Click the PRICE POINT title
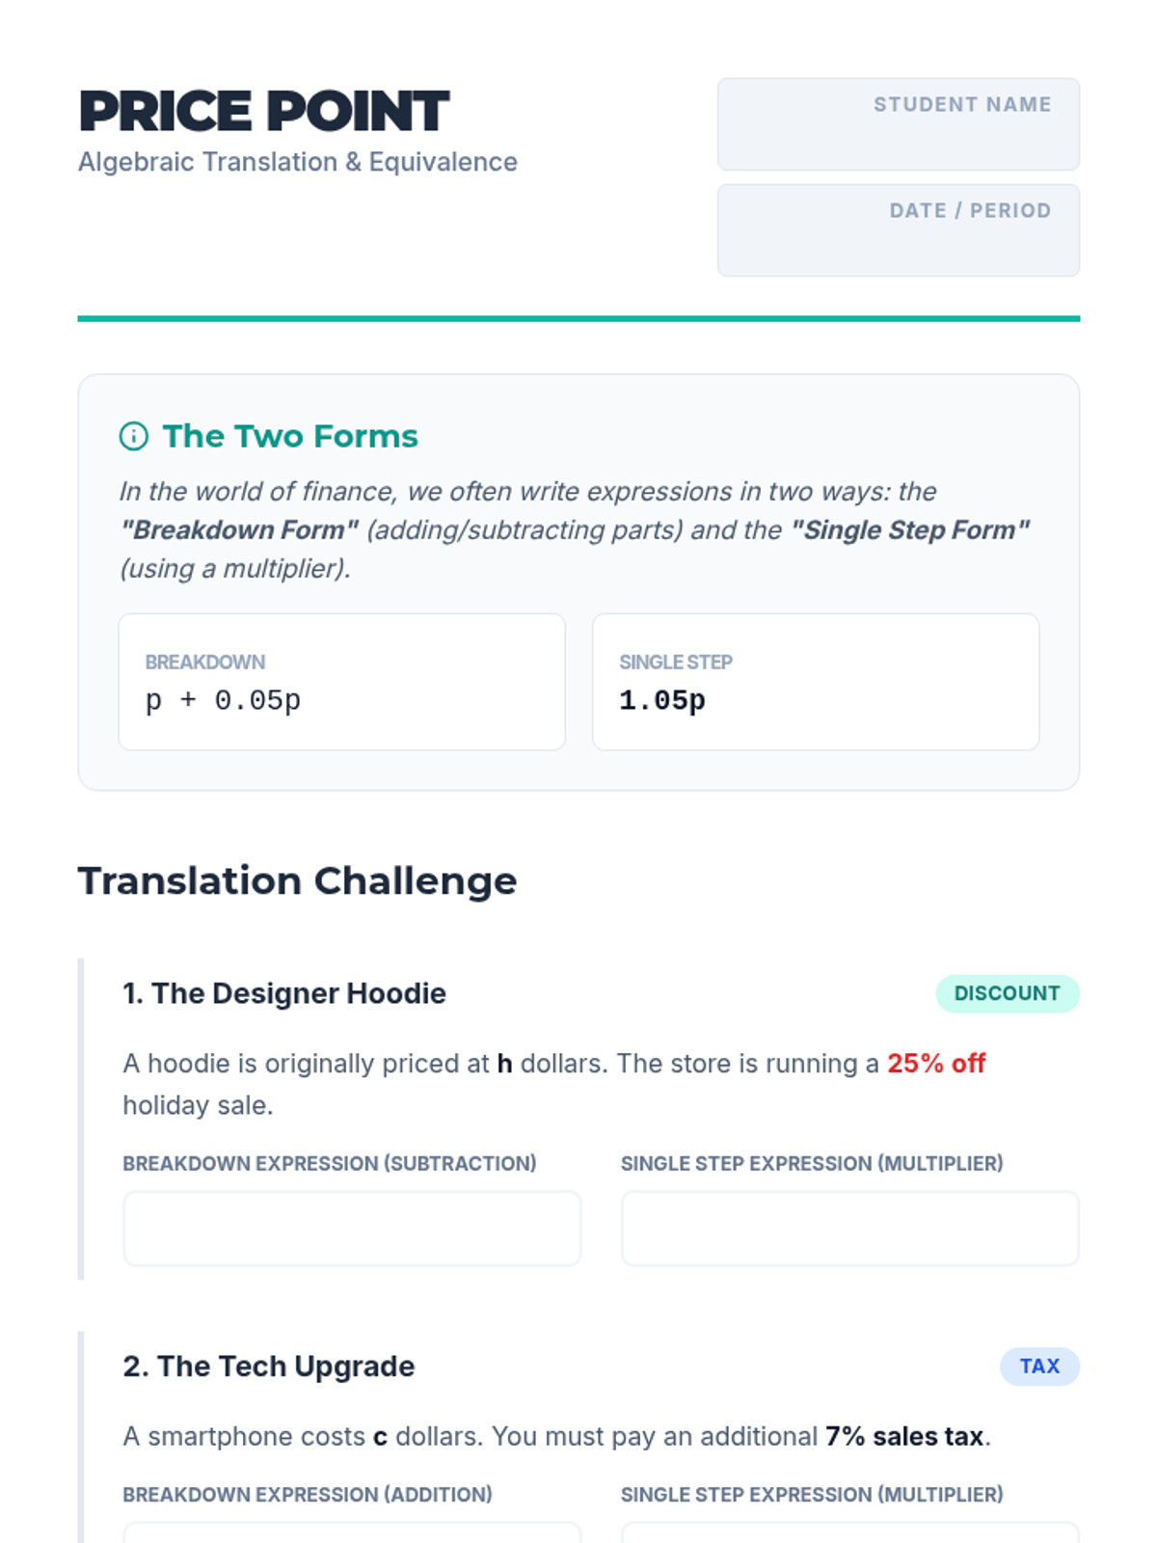Viewport: 1157px width, 1543px height. (x=263, y=111)
